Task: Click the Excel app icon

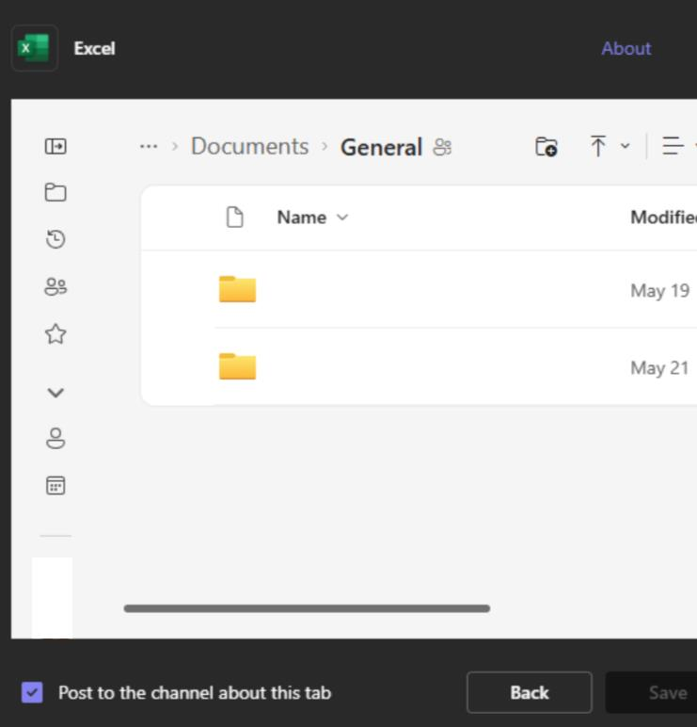Action: tap(34, 48)
